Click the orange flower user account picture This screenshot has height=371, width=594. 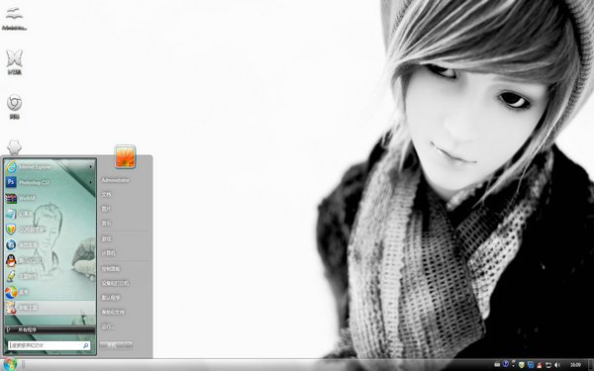pyautogui.click(x=125, y=156)
